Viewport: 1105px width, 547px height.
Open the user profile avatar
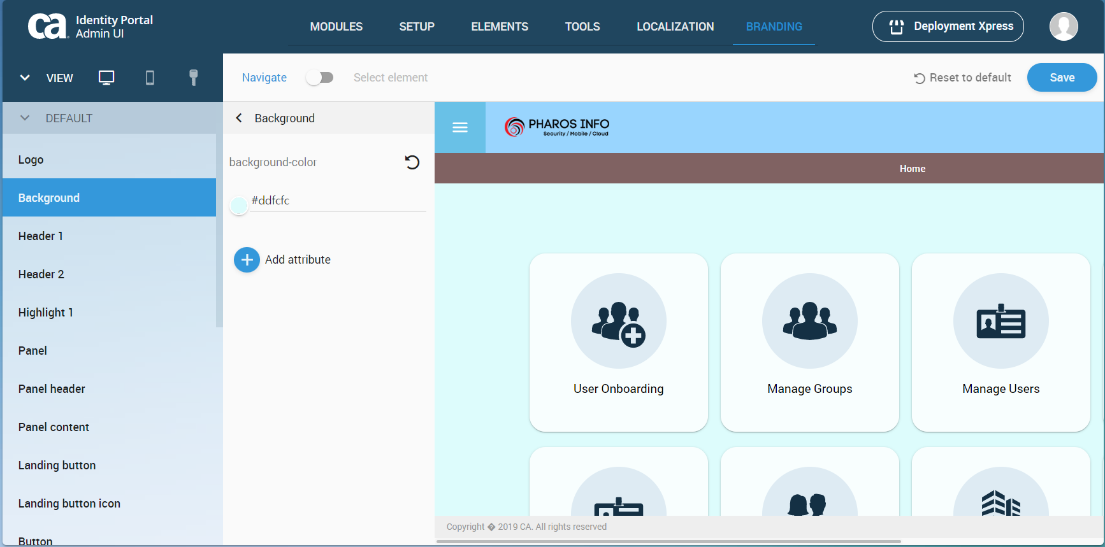tap(1064, 26)
